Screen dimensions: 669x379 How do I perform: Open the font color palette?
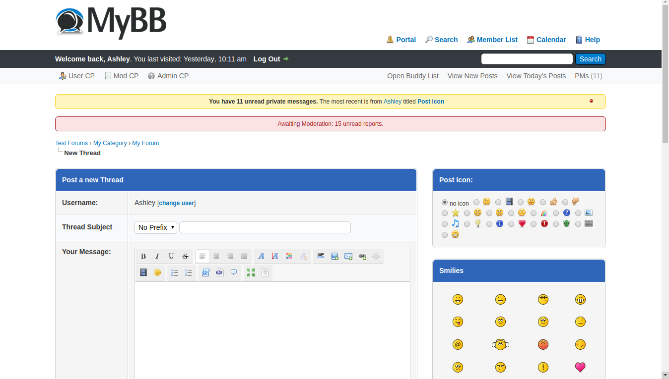(289, 256)
